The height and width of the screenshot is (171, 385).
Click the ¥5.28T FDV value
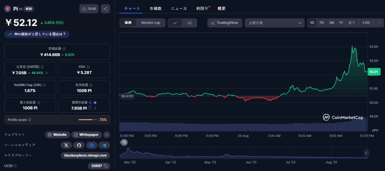[x=84, y=73]
